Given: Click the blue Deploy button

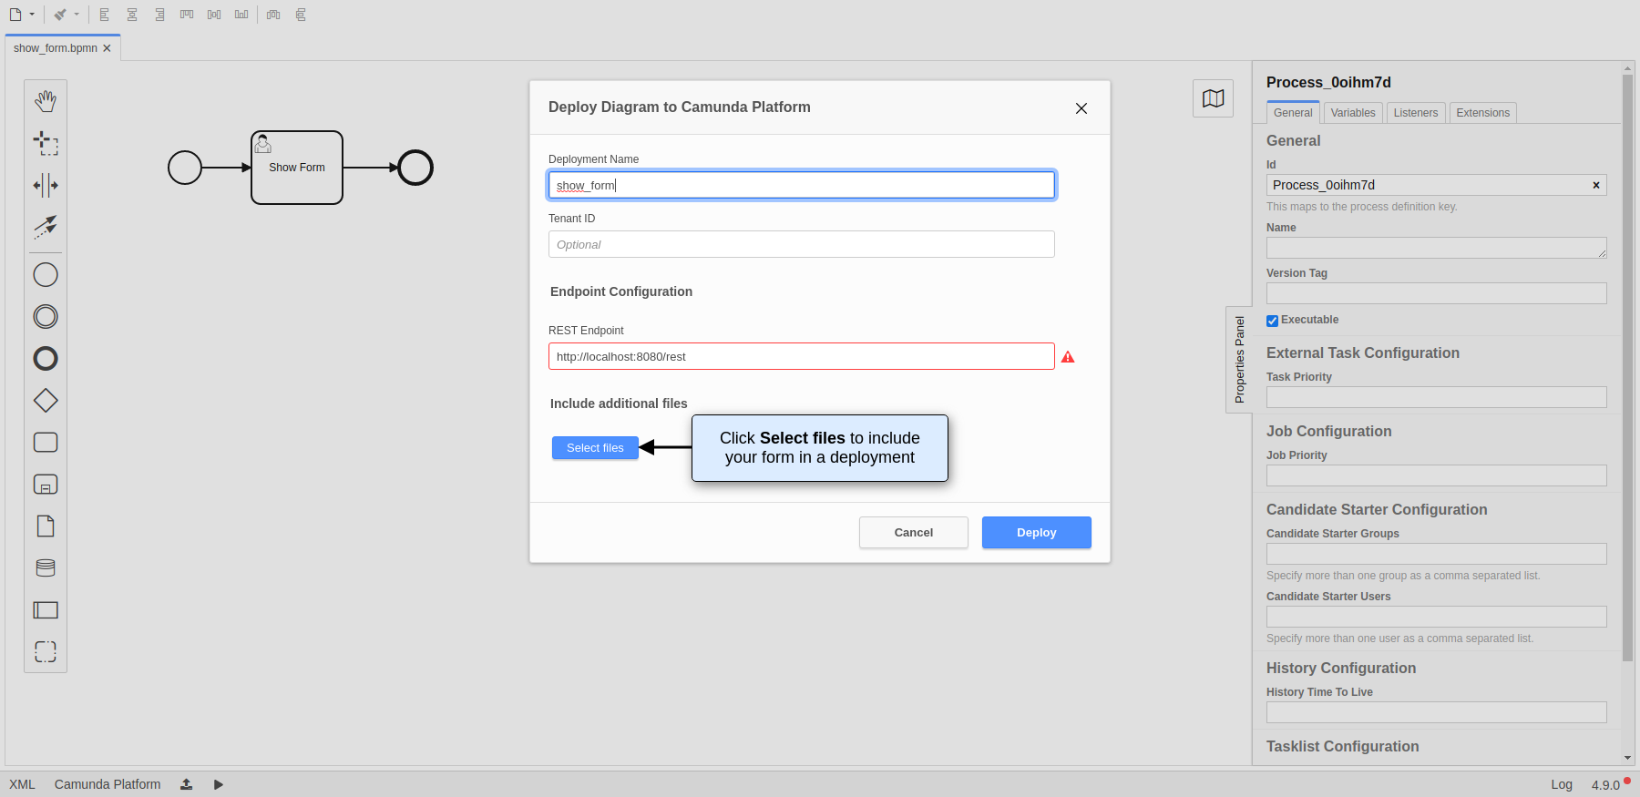Looking at the screenshot, I should 1037,533.
